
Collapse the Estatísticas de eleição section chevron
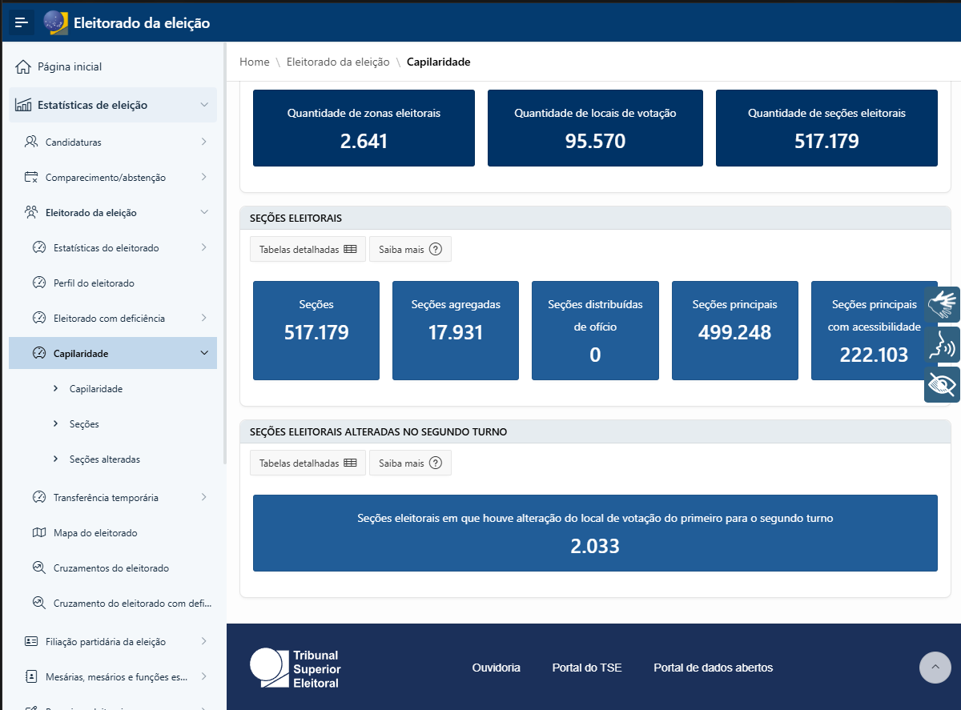coord(204,105)
